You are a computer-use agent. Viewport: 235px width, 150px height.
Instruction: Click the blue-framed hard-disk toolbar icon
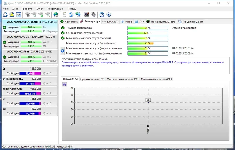click(x=19, y=14)
